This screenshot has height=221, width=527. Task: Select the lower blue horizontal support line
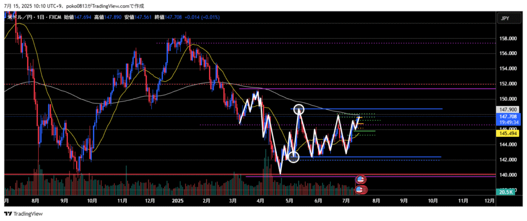click(x=386, y=157)
